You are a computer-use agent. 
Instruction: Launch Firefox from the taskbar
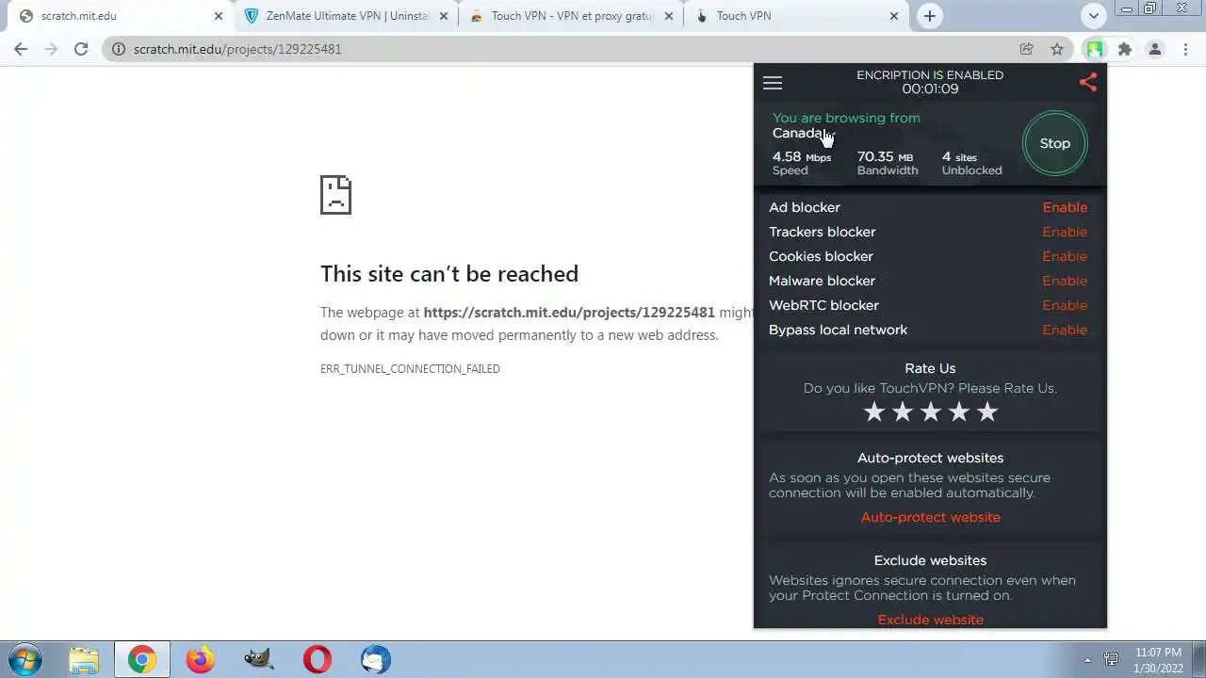pyautogui.click(x=200, y=659)
